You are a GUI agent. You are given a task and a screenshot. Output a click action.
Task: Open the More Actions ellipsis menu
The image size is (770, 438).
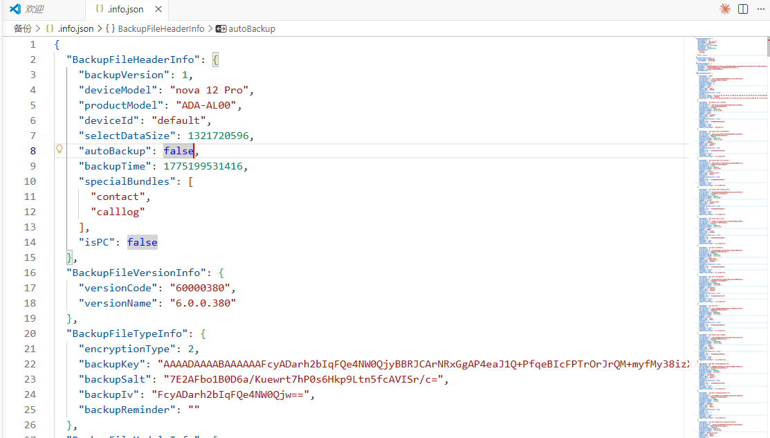pyautogui.click(x=761, y=9)
